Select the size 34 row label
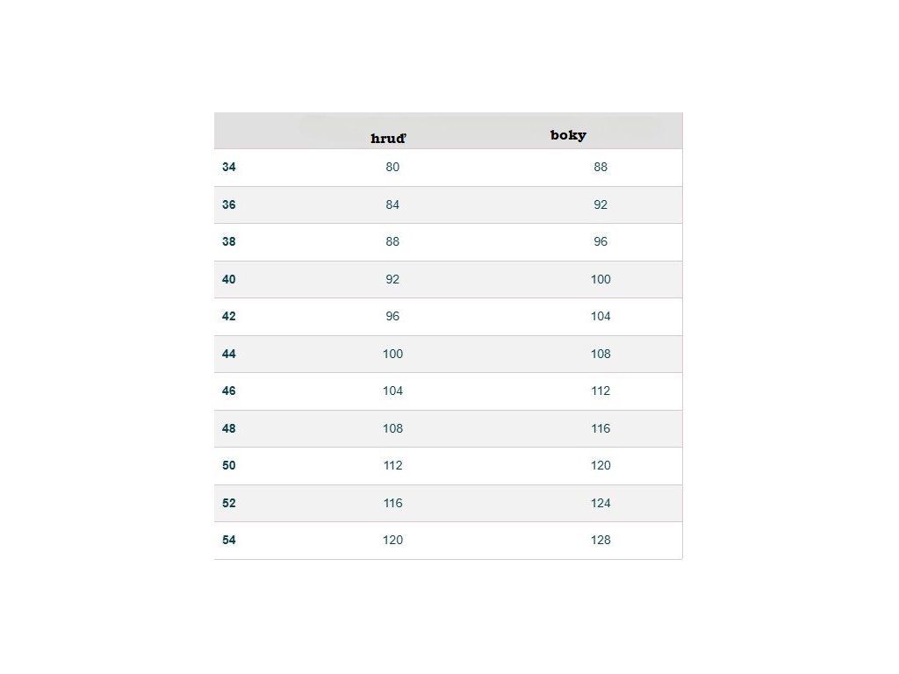 [229, 167]
